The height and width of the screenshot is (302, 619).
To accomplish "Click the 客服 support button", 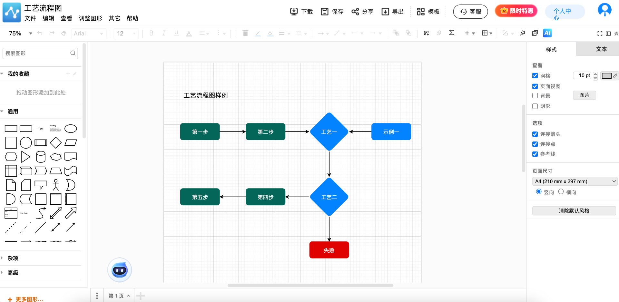I will click(470, 12).
